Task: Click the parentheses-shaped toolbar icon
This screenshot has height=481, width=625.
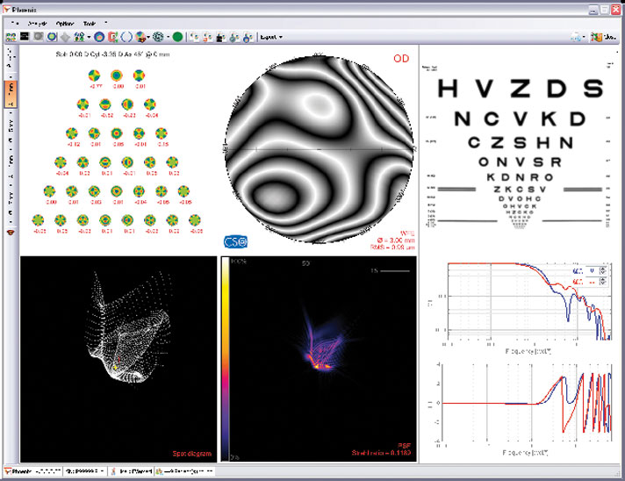Action: (x=126, y=37)
